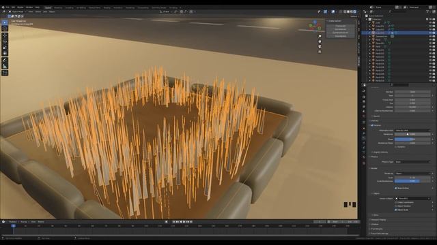The width and height of the screenshot is (437, 245).
Task: Toggle the Object Rotation checkbox
Action: 396,206
